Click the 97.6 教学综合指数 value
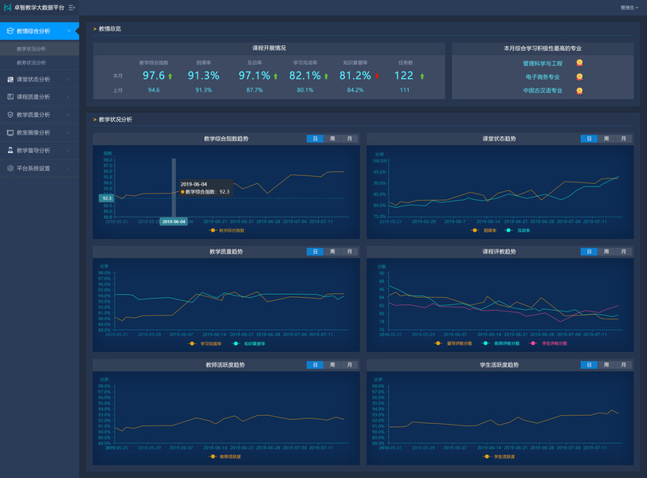Image resolution: width=647 pixels, height=478 pixels. [154, 76]
